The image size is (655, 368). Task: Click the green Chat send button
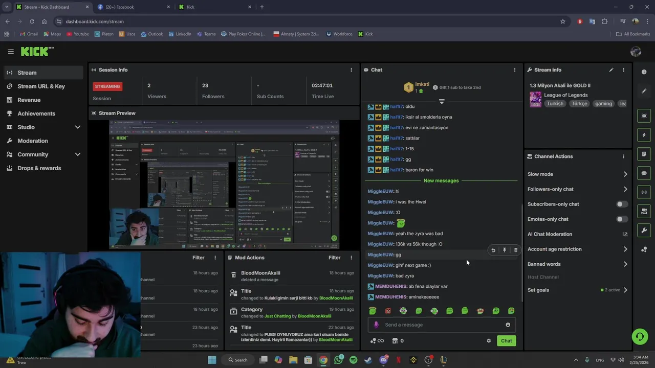tap(506, 341)
